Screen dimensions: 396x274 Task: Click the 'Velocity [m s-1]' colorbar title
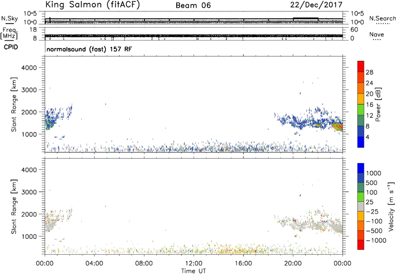pos(391,206)
